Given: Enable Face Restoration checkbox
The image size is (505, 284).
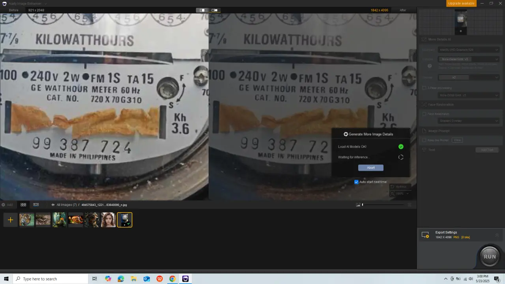Looking at the screenshot, I should click(x=425, y=114).
